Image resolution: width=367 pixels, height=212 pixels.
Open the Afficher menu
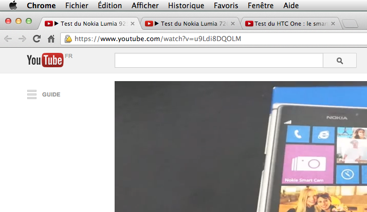pyautogui.click(x=145, y=5)
